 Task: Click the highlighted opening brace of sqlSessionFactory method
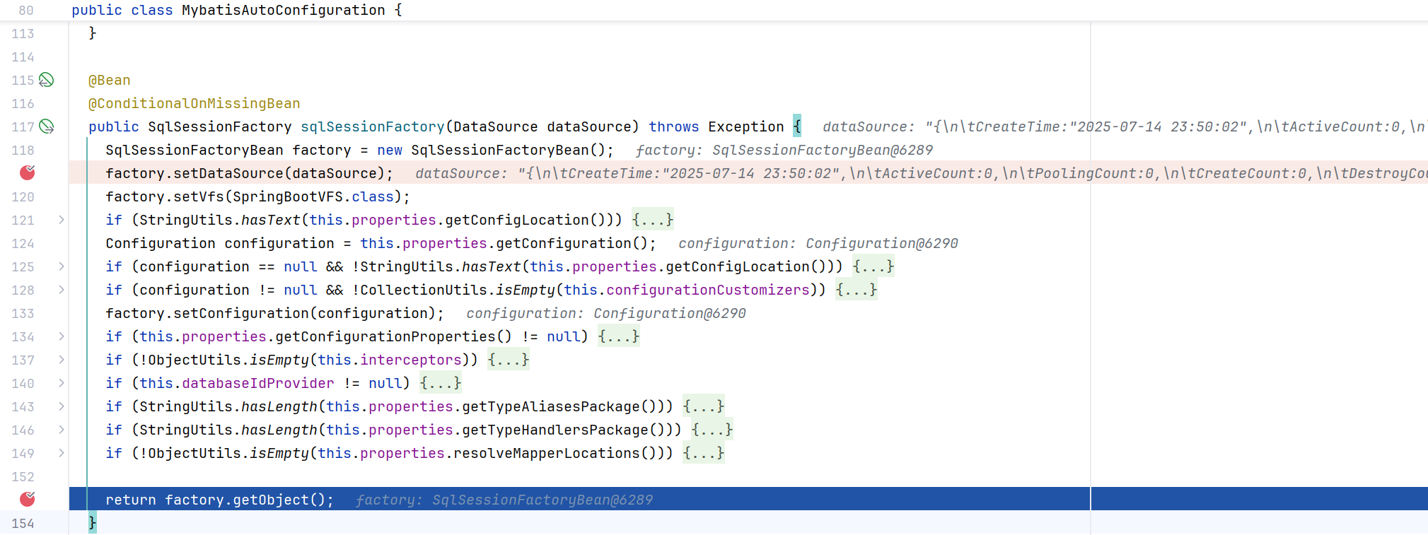point(797,127)
